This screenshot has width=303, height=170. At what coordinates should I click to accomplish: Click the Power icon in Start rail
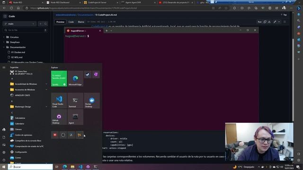click(x=4, y=160)
